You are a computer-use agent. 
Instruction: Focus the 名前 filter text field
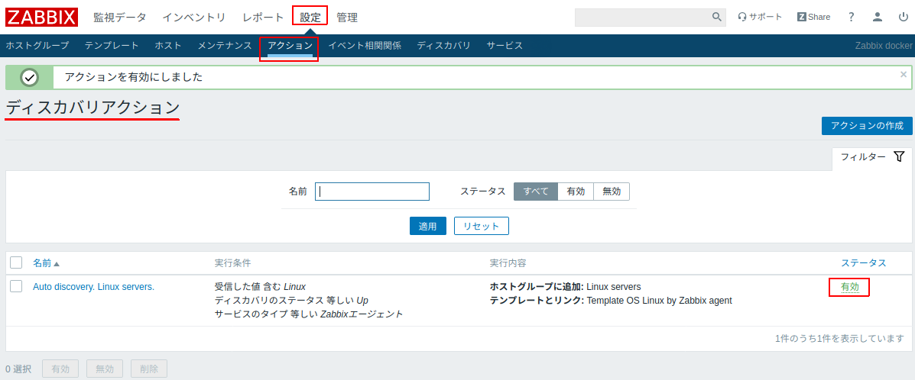click(372, 192)
